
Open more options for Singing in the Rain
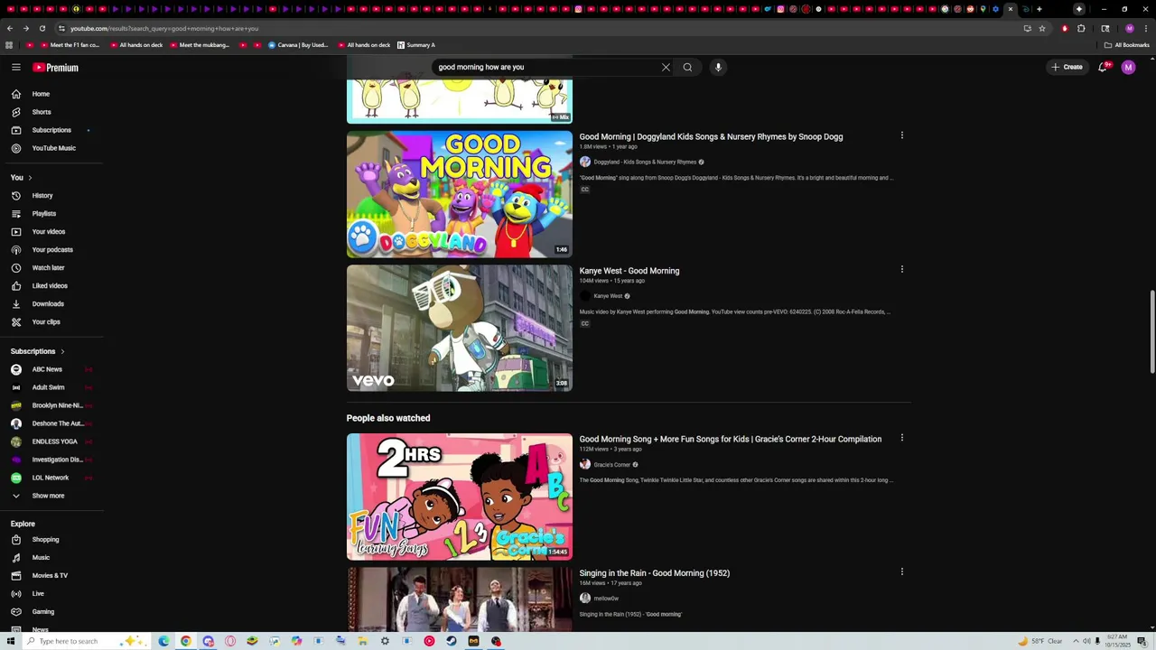click(x=901, y=571)
